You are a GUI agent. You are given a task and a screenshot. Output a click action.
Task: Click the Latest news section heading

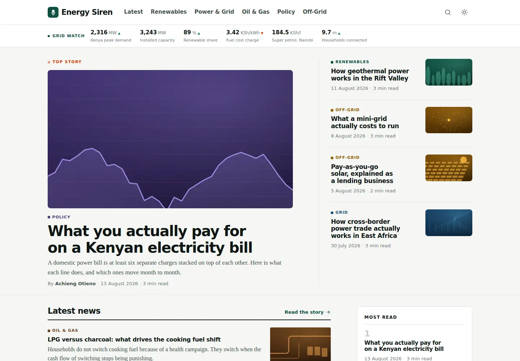(74, 311)
